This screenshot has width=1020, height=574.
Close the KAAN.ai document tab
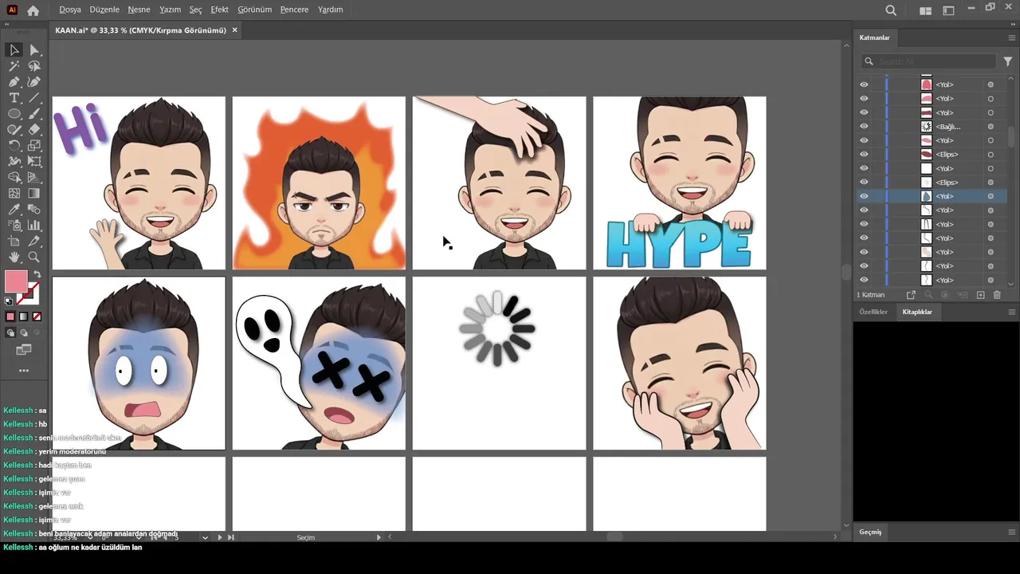click(x=234, y=30)
